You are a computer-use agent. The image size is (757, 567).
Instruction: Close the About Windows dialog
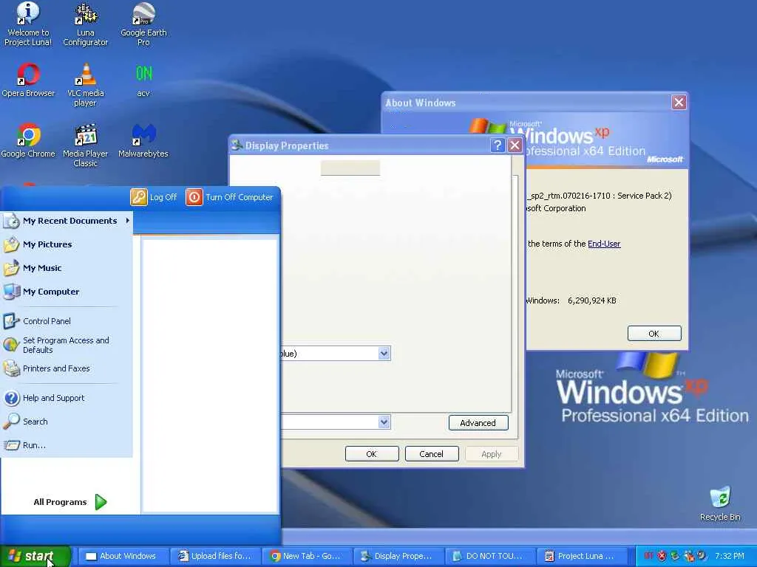tap(679, 102)
